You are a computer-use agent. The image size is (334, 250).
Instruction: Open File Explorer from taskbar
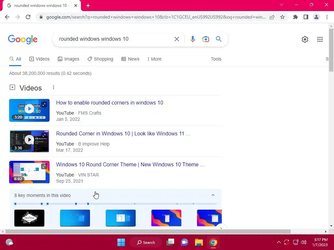(x=199, y=242)
